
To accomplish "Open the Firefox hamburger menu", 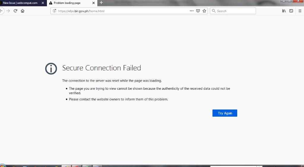I will tap(300, 11).
